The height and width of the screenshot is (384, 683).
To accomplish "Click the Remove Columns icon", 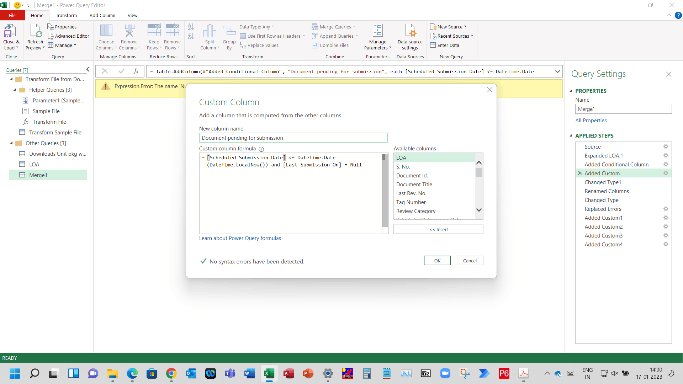I will click(129, 31).
